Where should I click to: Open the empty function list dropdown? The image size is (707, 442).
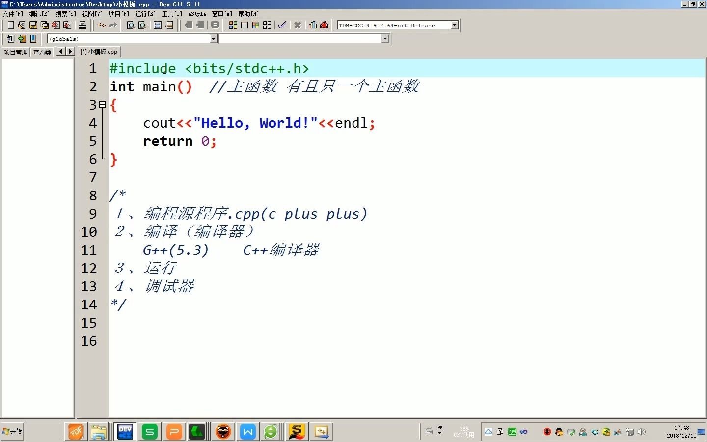(x=385, y=39)
